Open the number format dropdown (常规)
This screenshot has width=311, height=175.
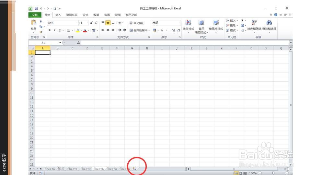[x=179, y=23]
